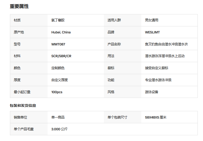
Task: Click the value 氯丁橡胶
Action: point(58,20)
